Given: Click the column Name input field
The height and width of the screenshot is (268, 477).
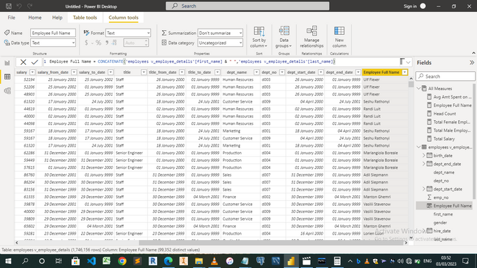Looking at the screenshot, I should (x=53, y=33).
